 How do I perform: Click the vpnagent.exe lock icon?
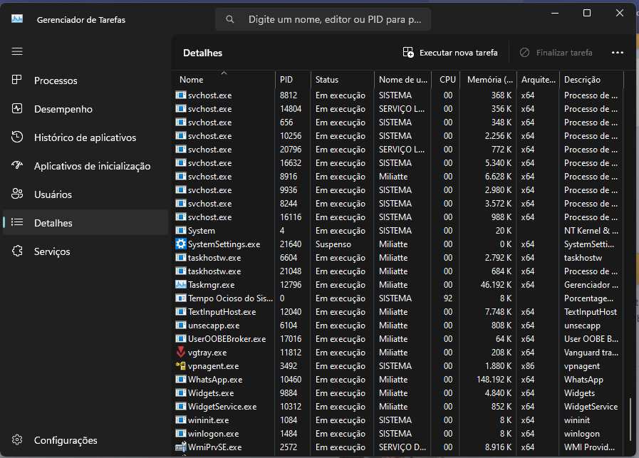tap(180, 365)
